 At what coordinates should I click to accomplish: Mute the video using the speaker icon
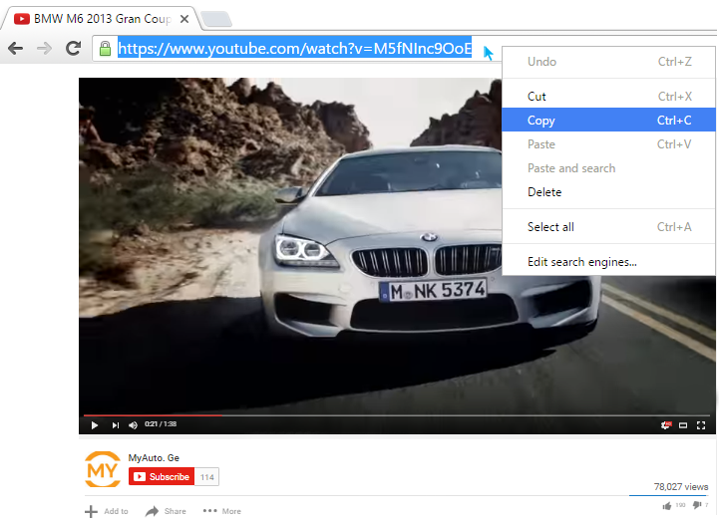133,425
